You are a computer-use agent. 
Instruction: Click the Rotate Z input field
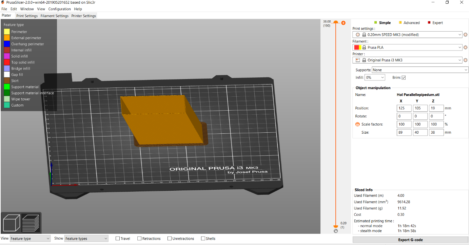[436, 116]
